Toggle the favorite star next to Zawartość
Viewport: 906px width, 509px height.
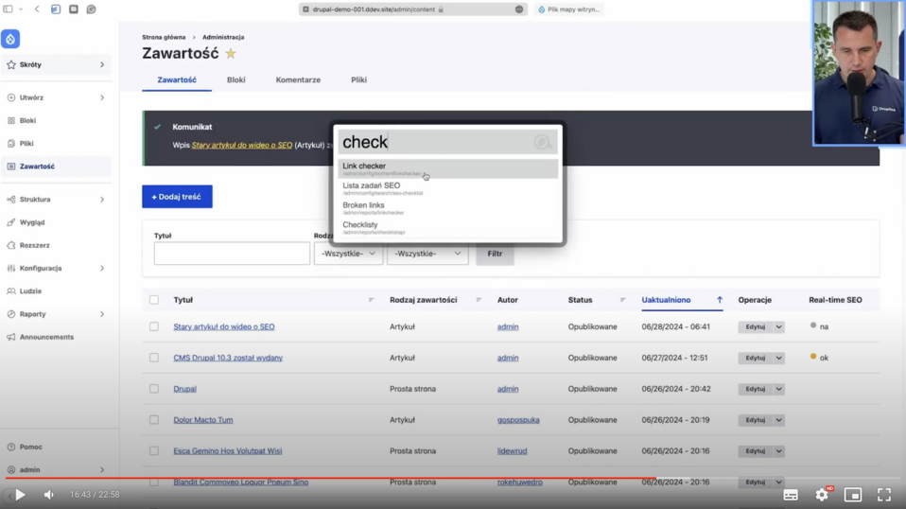(x=231, y=54)
